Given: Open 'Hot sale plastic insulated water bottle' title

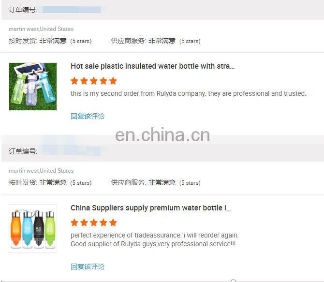Looking at the screenshot, I should pos(152,66).
